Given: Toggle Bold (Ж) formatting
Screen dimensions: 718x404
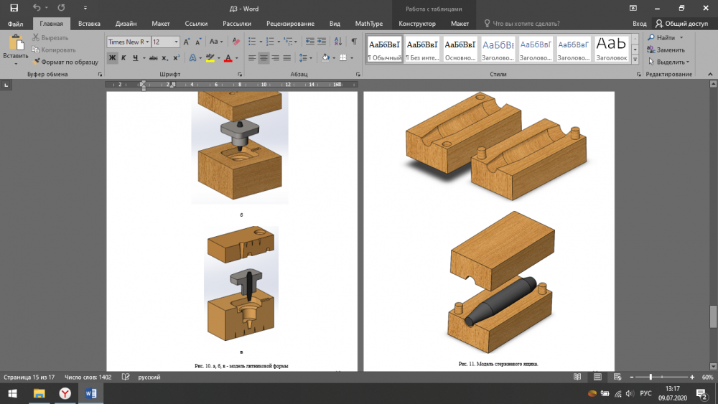Looking at the screenshot, I should coord(113,58).
